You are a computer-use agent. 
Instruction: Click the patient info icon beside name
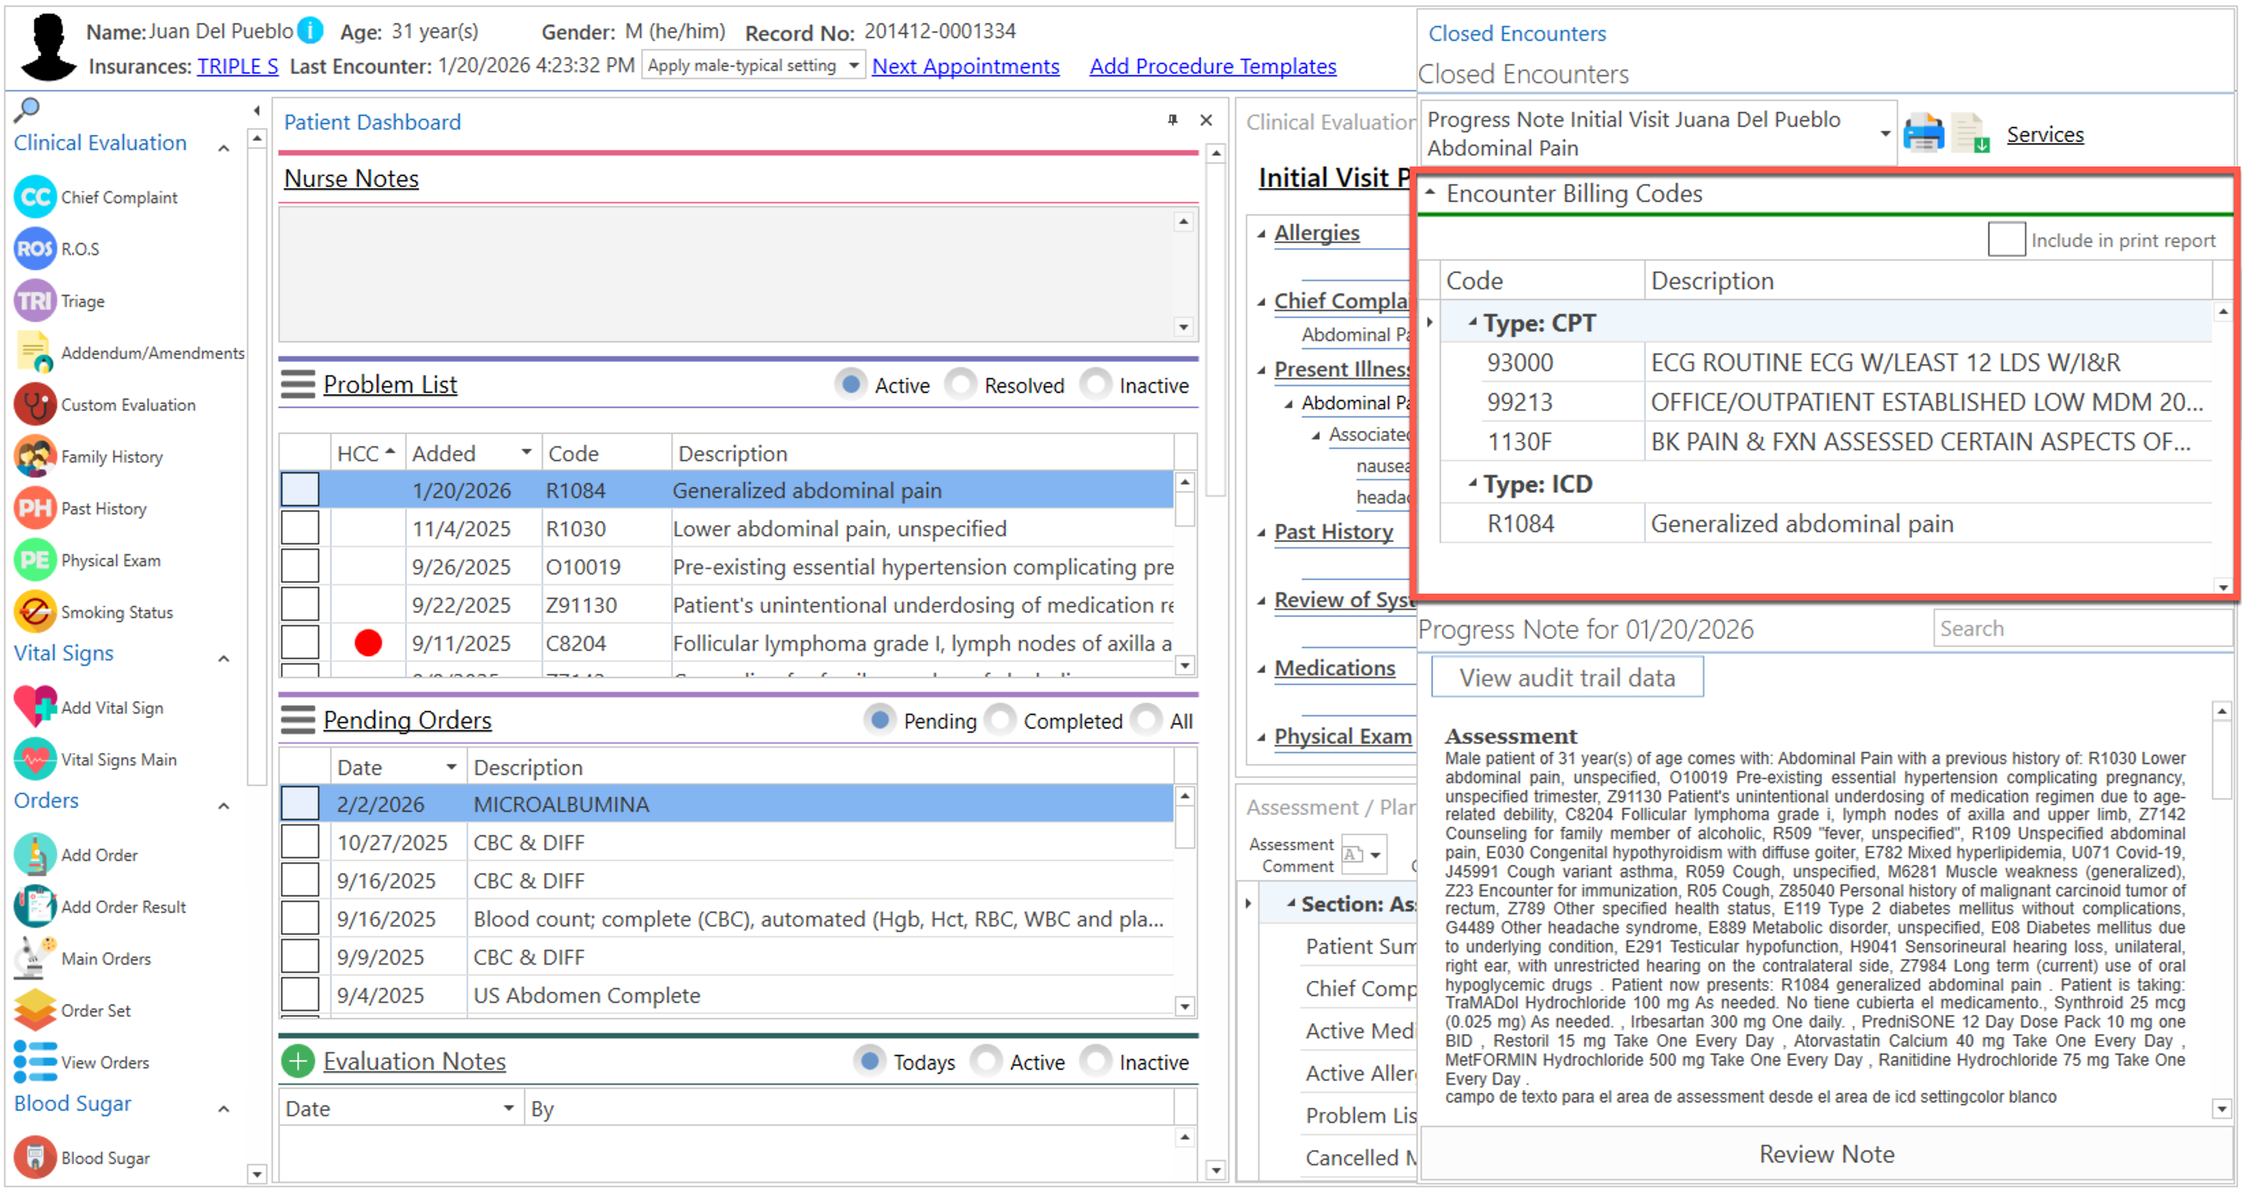310,31
